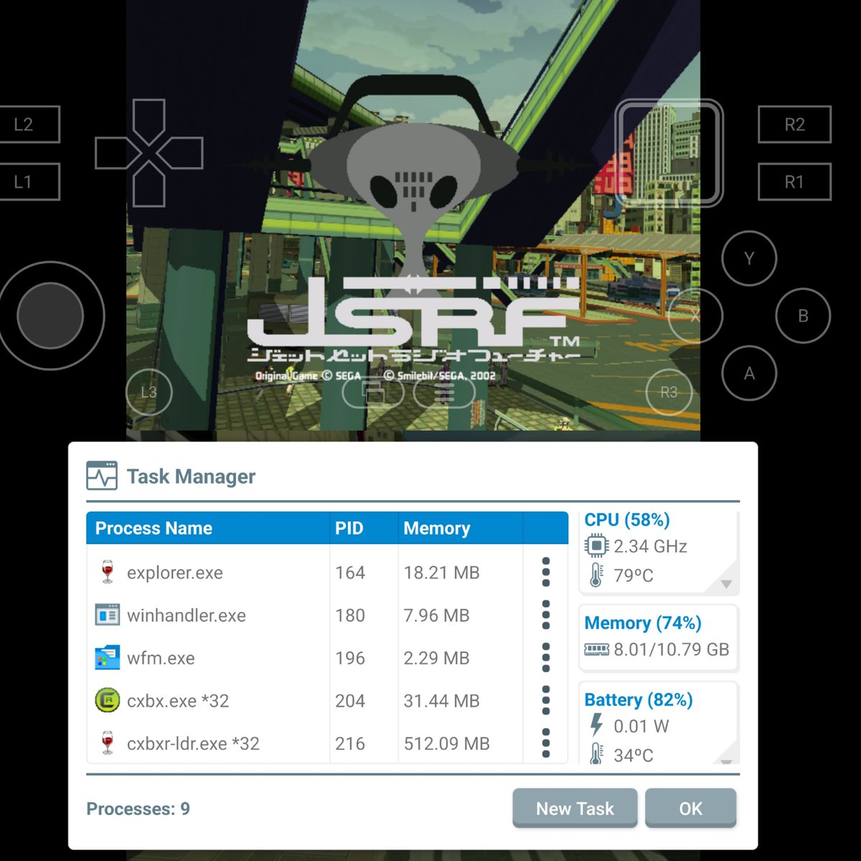Screen dimensions: 861x861
Task: Click the blue wfm.exe file manager icon
Action: coord(107,657)
